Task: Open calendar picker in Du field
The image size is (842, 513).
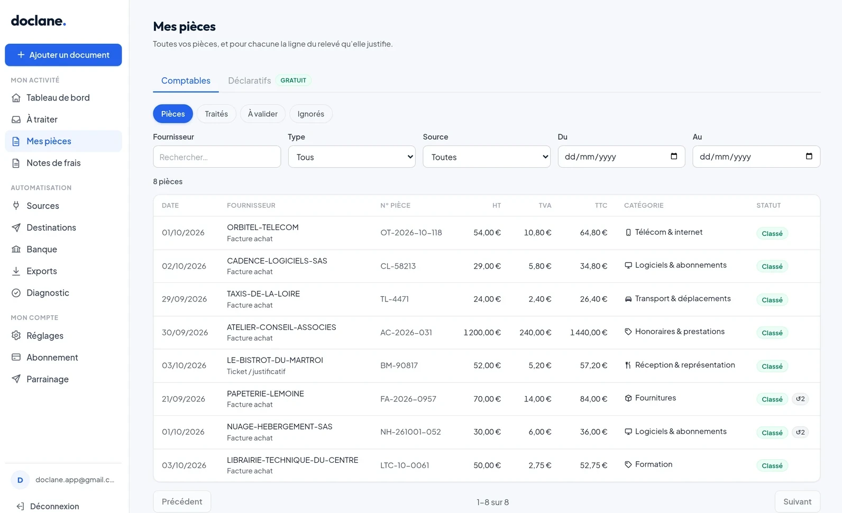Action: coord(674,157)
